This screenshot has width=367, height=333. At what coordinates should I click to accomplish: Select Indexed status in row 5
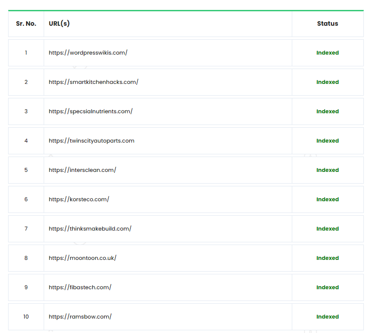tap(327, 170)
